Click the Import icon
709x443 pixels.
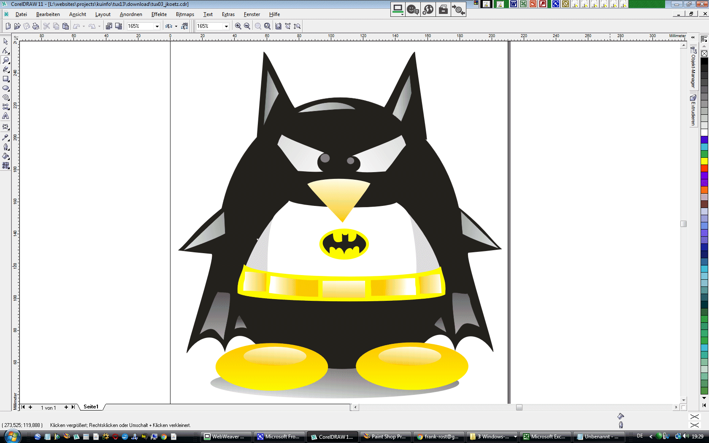point(109,26)
